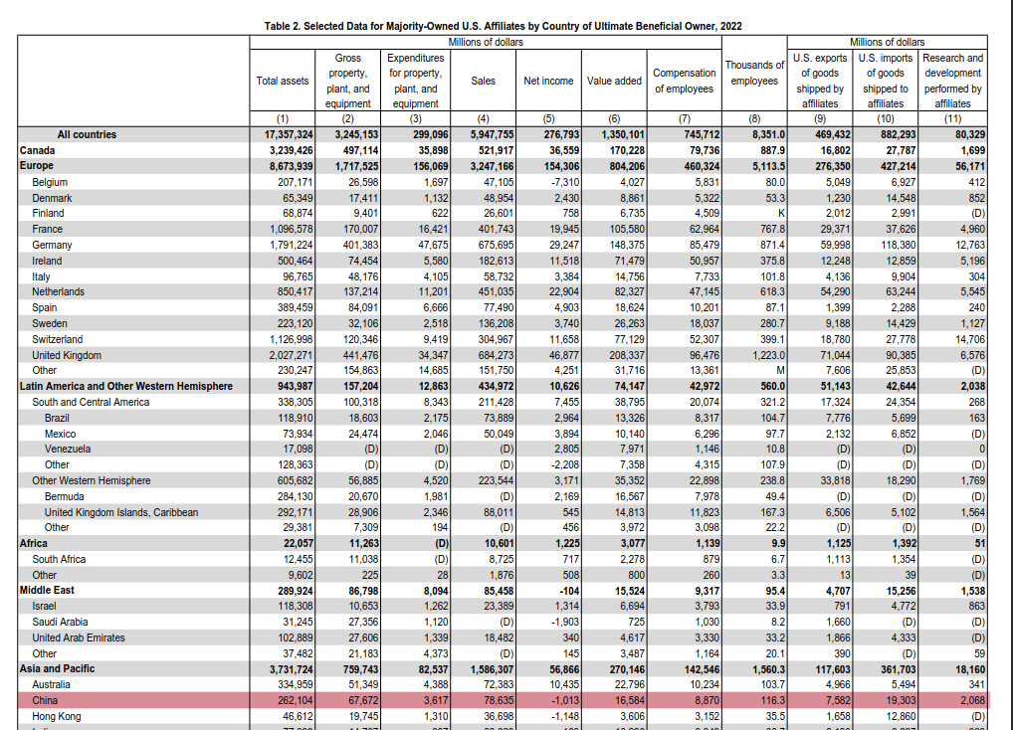
Task: Select total assets value 17,357,324
Action: (x=289, y=135)
